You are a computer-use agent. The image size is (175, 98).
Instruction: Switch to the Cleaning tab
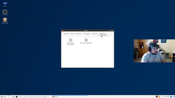pos(95,34)
